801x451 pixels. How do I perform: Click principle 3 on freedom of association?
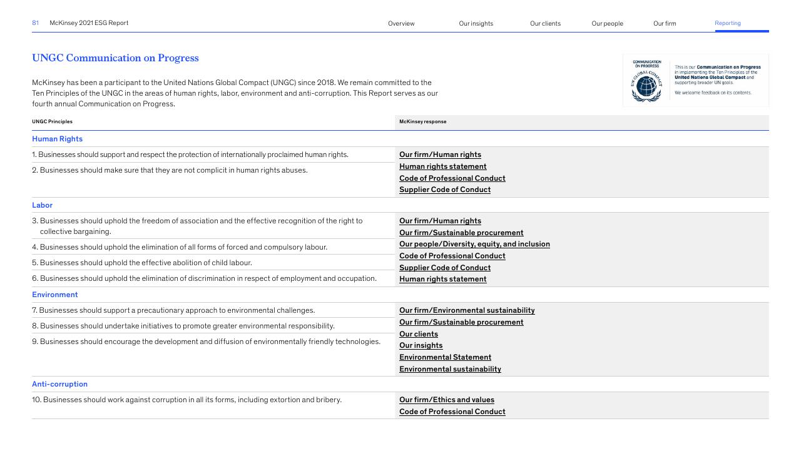pos(197,226)
